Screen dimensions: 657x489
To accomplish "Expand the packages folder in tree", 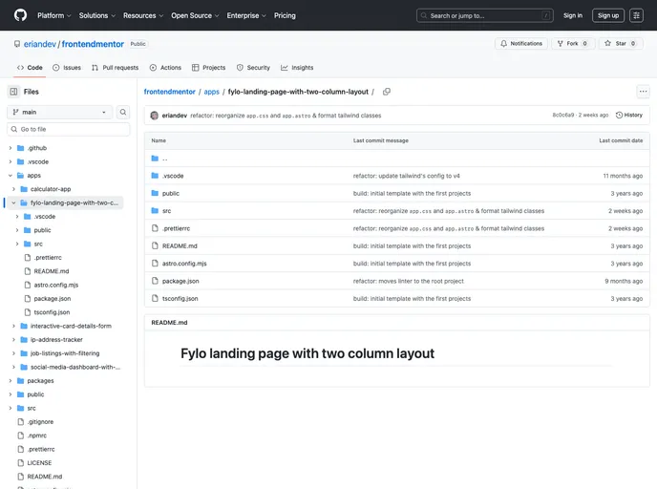I will click(10, 380).
